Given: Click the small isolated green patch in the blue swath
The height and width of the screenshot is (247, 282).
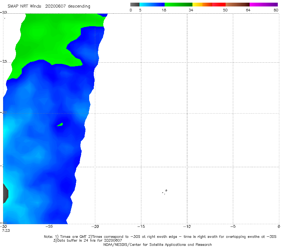Looking at the screenshot, I should pyautogui.click(x=60, y=125).
